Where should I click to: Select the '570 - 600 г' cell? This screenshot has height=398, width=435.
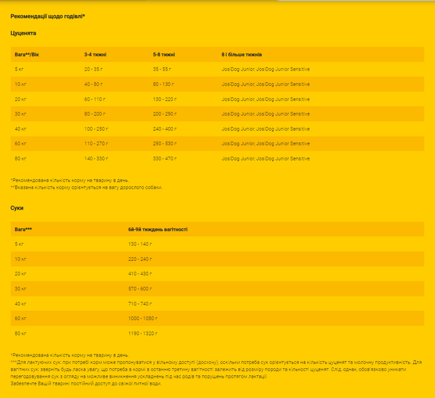pos(140,289)
